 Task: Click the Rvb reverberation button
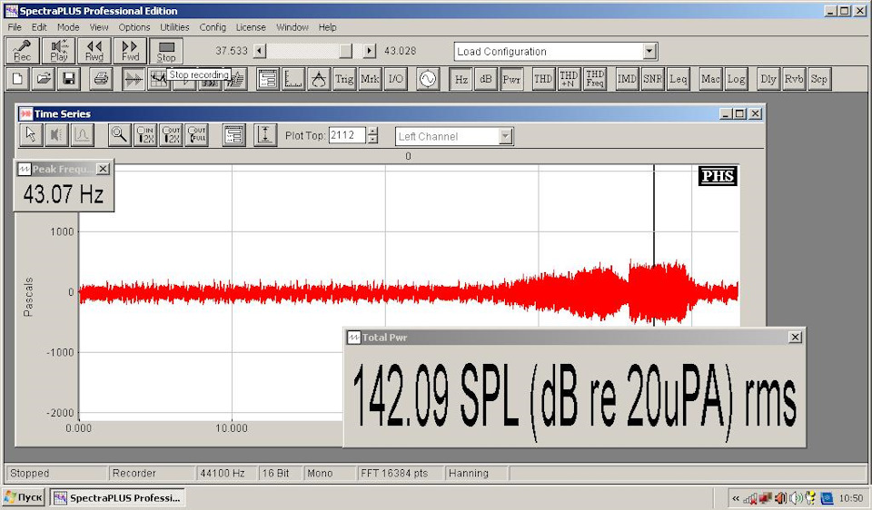click(794, 79)
